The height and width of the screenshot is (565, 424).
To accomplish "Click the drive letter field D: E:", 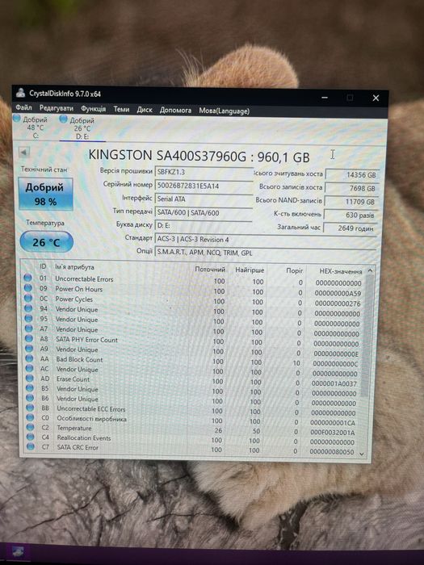I will [x=204, y=225].
